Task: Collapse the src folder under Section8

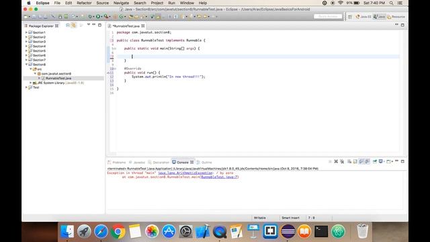Action: coord(31,69)
